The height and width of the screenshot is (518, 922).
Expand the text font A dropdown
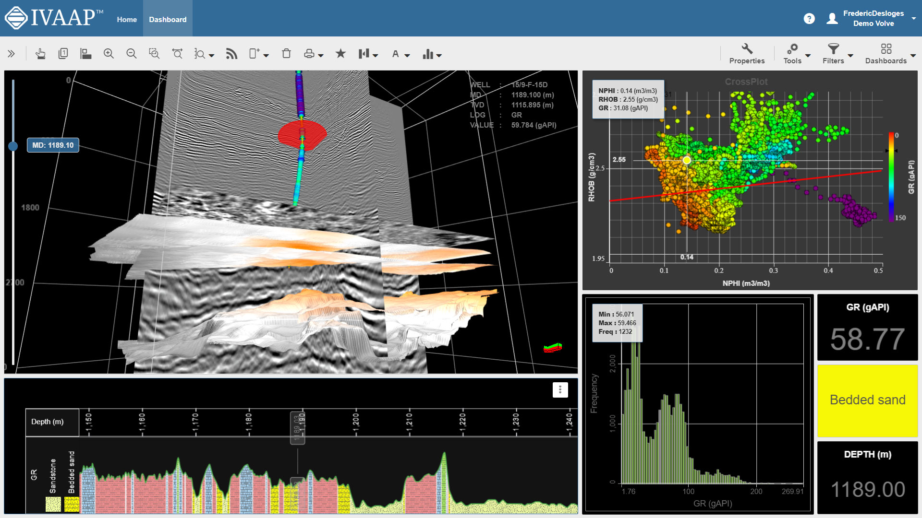click(x=407, y=55)
